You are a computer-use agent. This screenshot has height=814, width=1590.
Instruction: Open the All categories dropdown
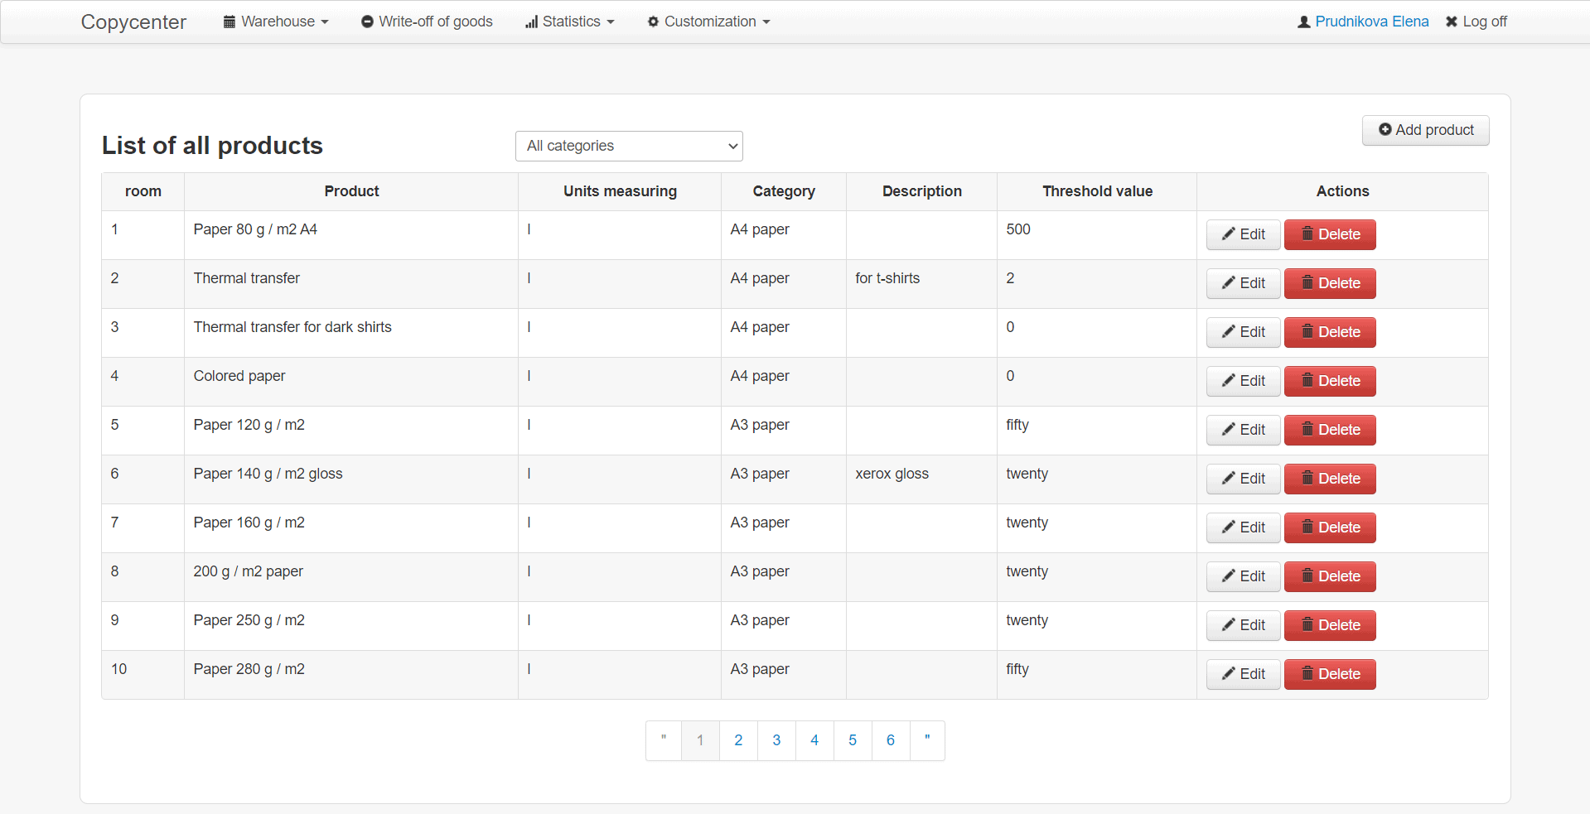(x=629, y=146)
